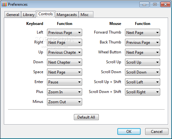172x139 pixels.
Task: Click the Forward Thumb label
Action: pyautogui.click(x=107, y=32)
